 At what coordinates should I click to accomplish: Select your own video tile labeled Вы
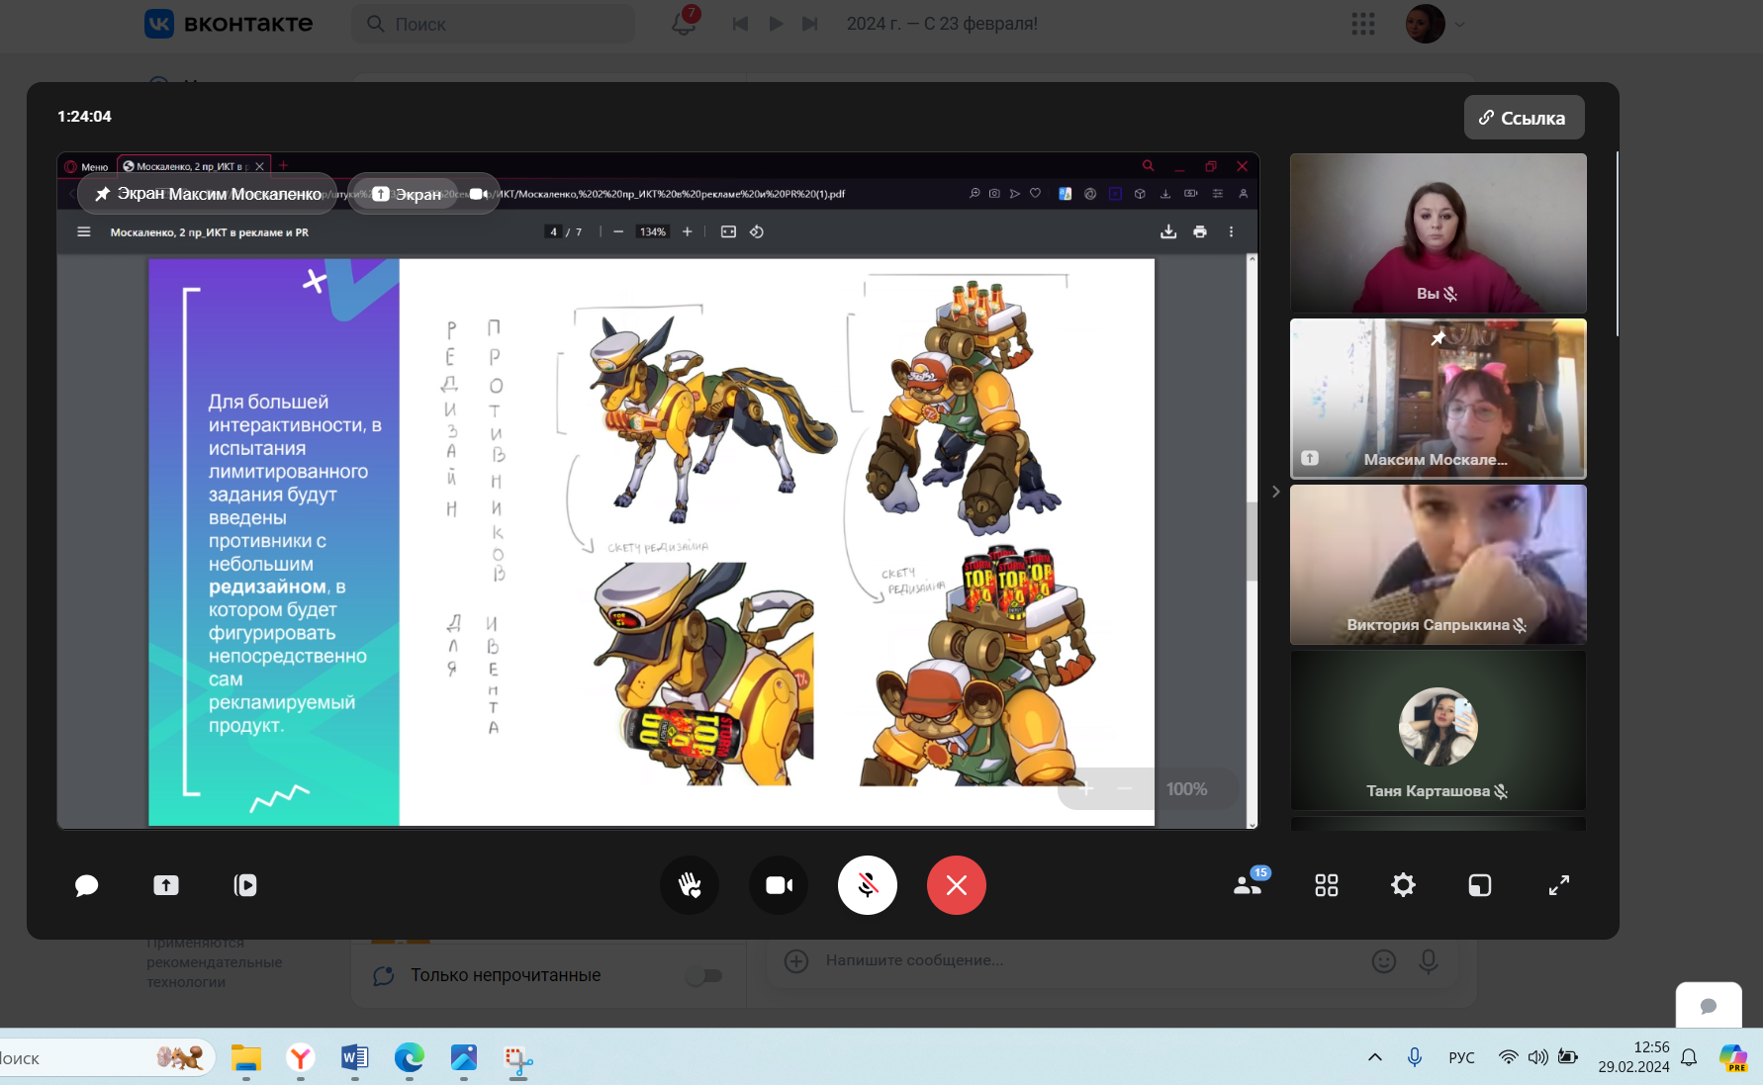pos(1438,232)
